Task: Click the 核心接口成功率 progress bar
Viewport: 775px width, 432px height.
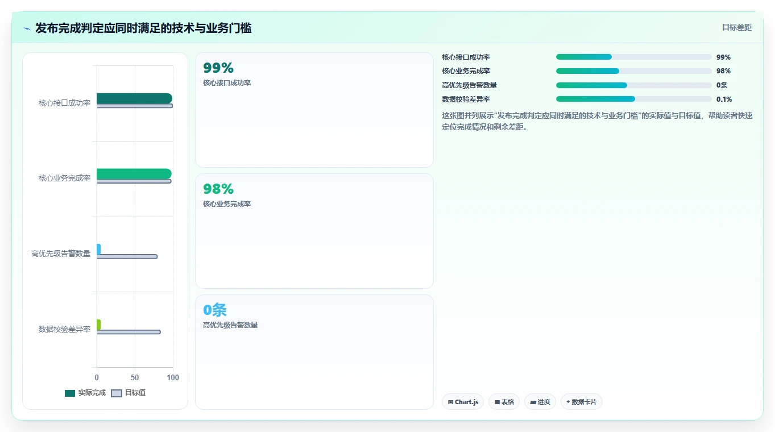Action: (x=634, y=57)
